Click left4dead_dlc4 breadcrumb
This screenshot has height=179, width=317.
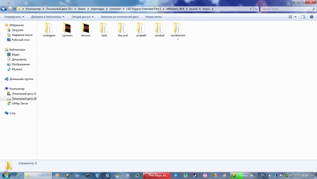(x=175, y=9)
